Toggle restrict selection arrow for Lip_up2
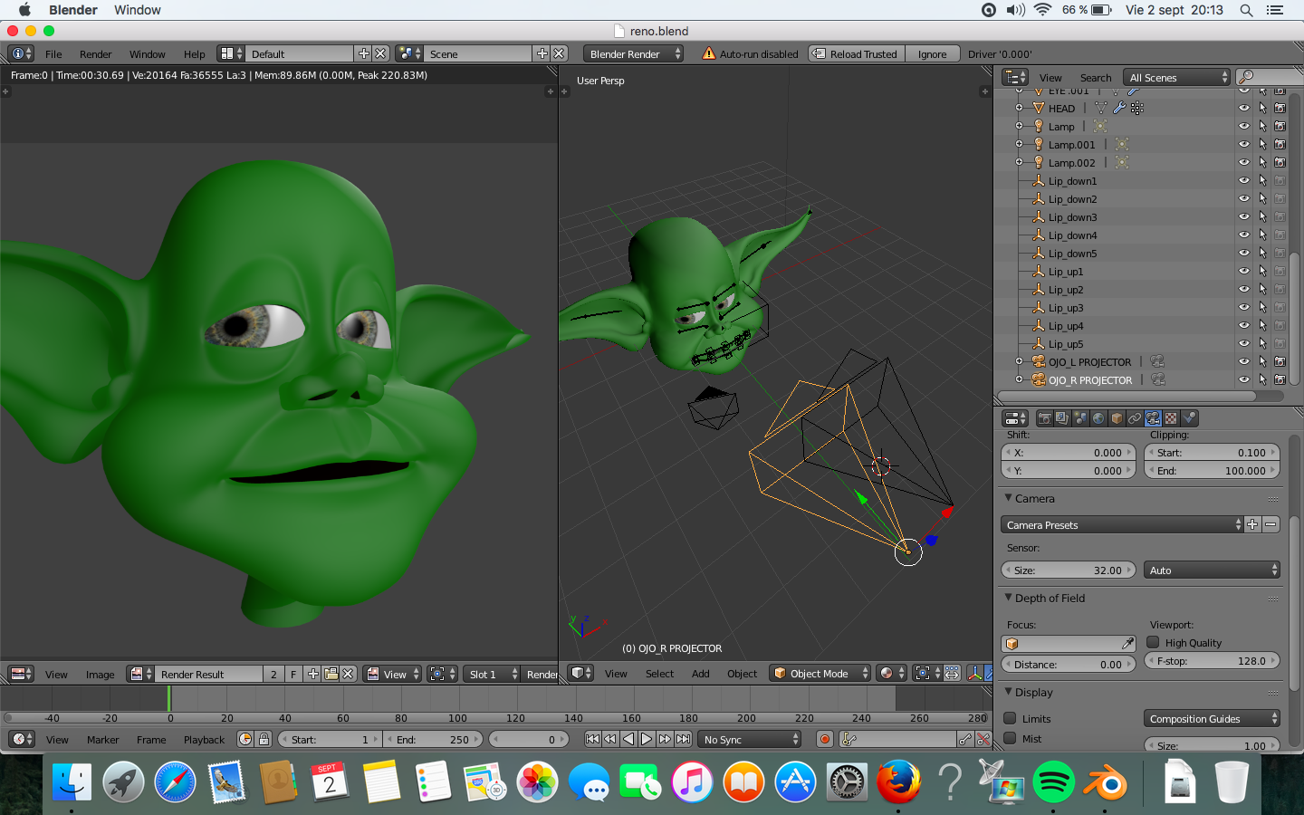Image resolution: width=1304 pixels, height=815 pixels. coord(1262,289)
